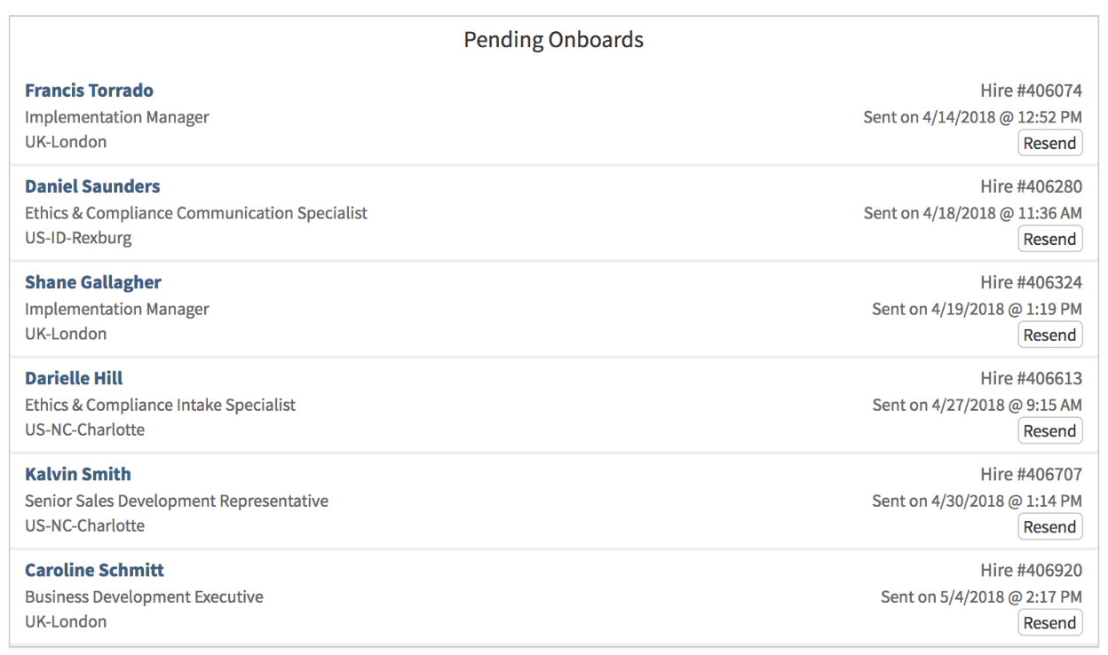Resend onboarding invite to Kalvin Smith

coord(1049,526)
